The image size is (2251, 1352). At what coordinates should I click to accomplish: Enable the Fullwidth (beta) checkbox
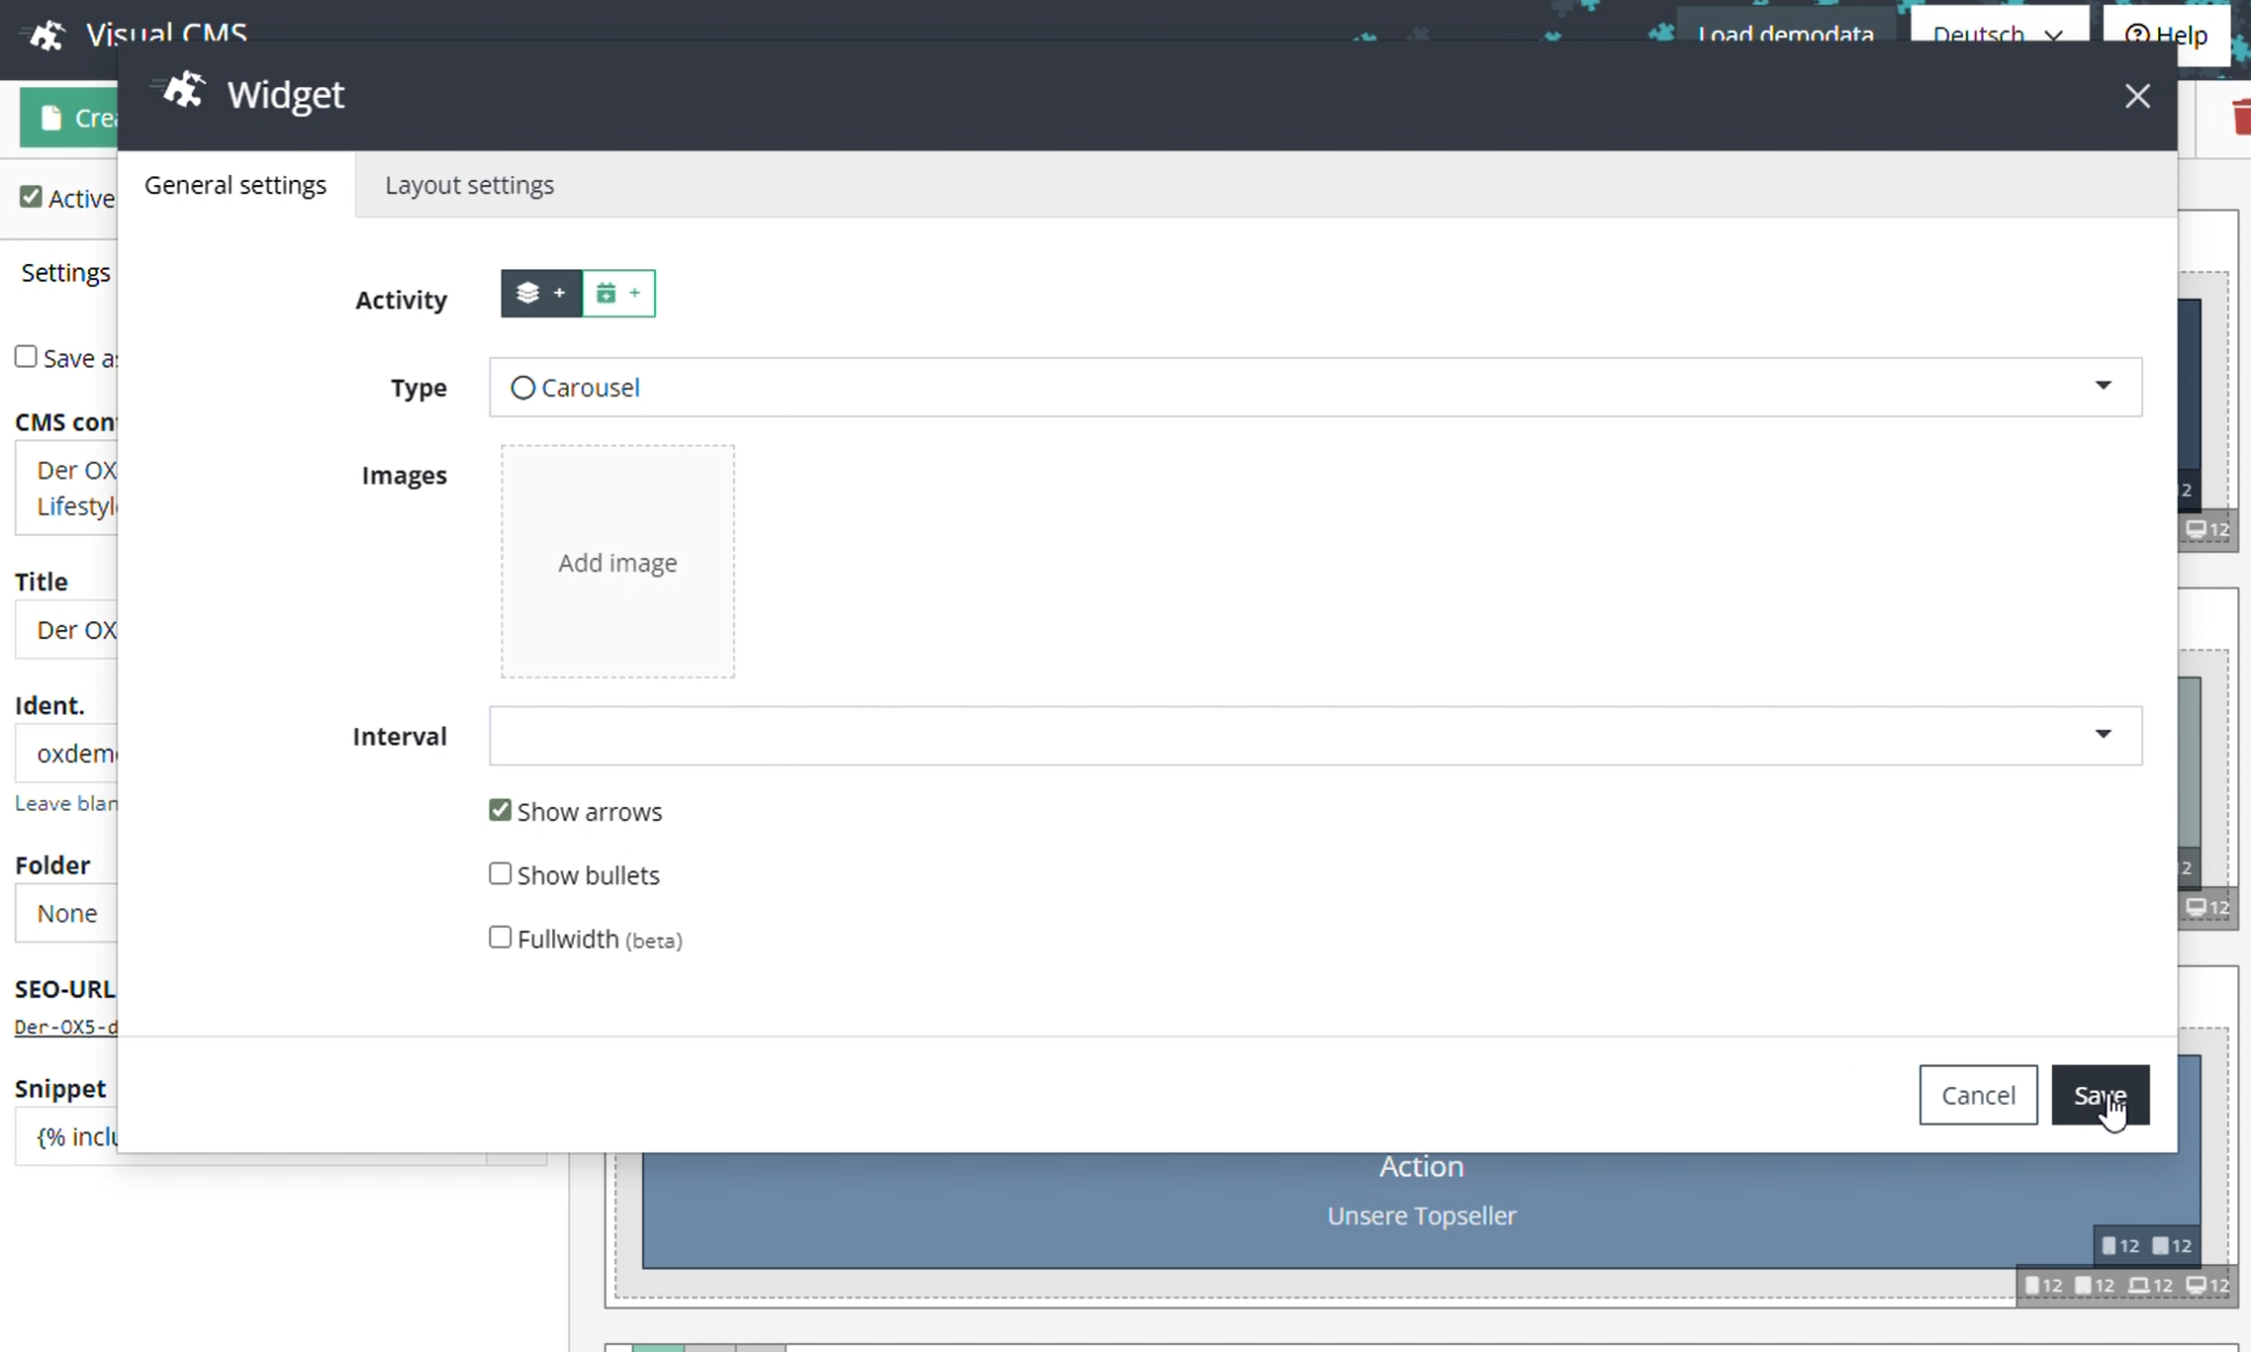click(x=500, y=938)
